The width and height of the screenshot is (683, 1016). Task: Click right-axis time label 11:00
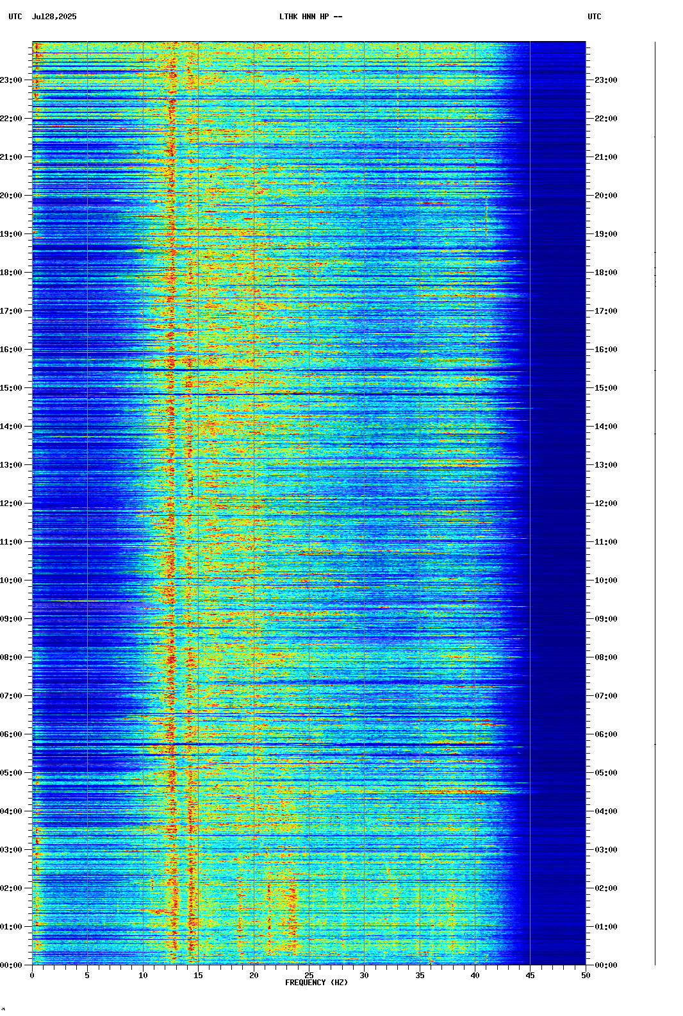(x=606, y=542)
